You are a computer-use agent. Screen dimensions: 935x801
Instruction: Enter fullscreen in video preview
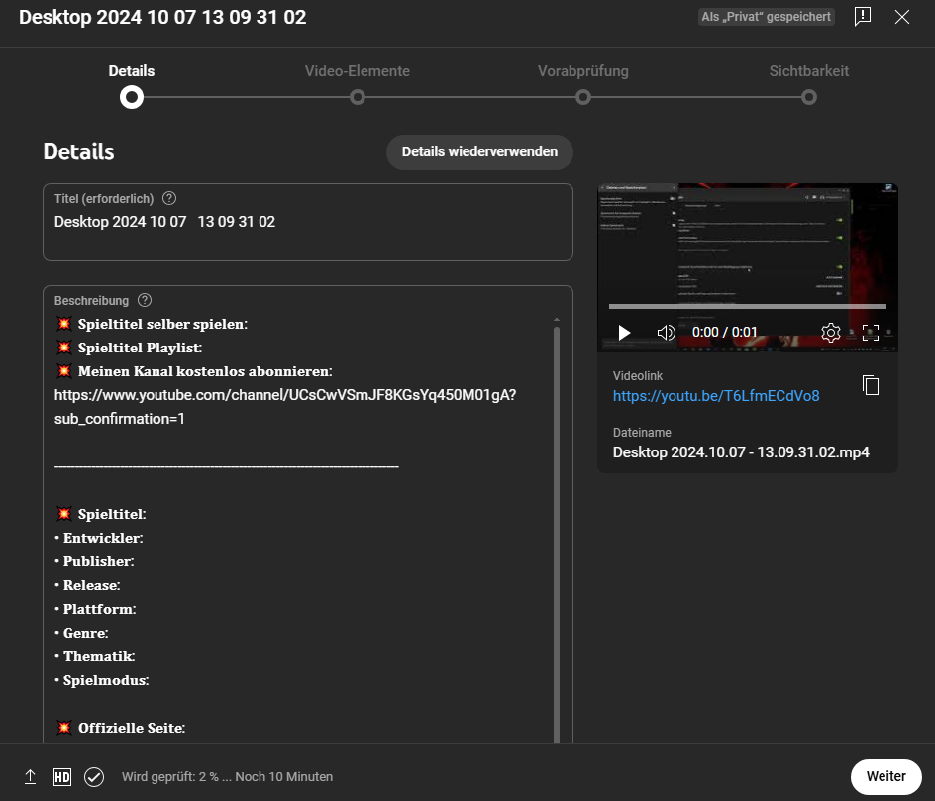pos(871,333)
